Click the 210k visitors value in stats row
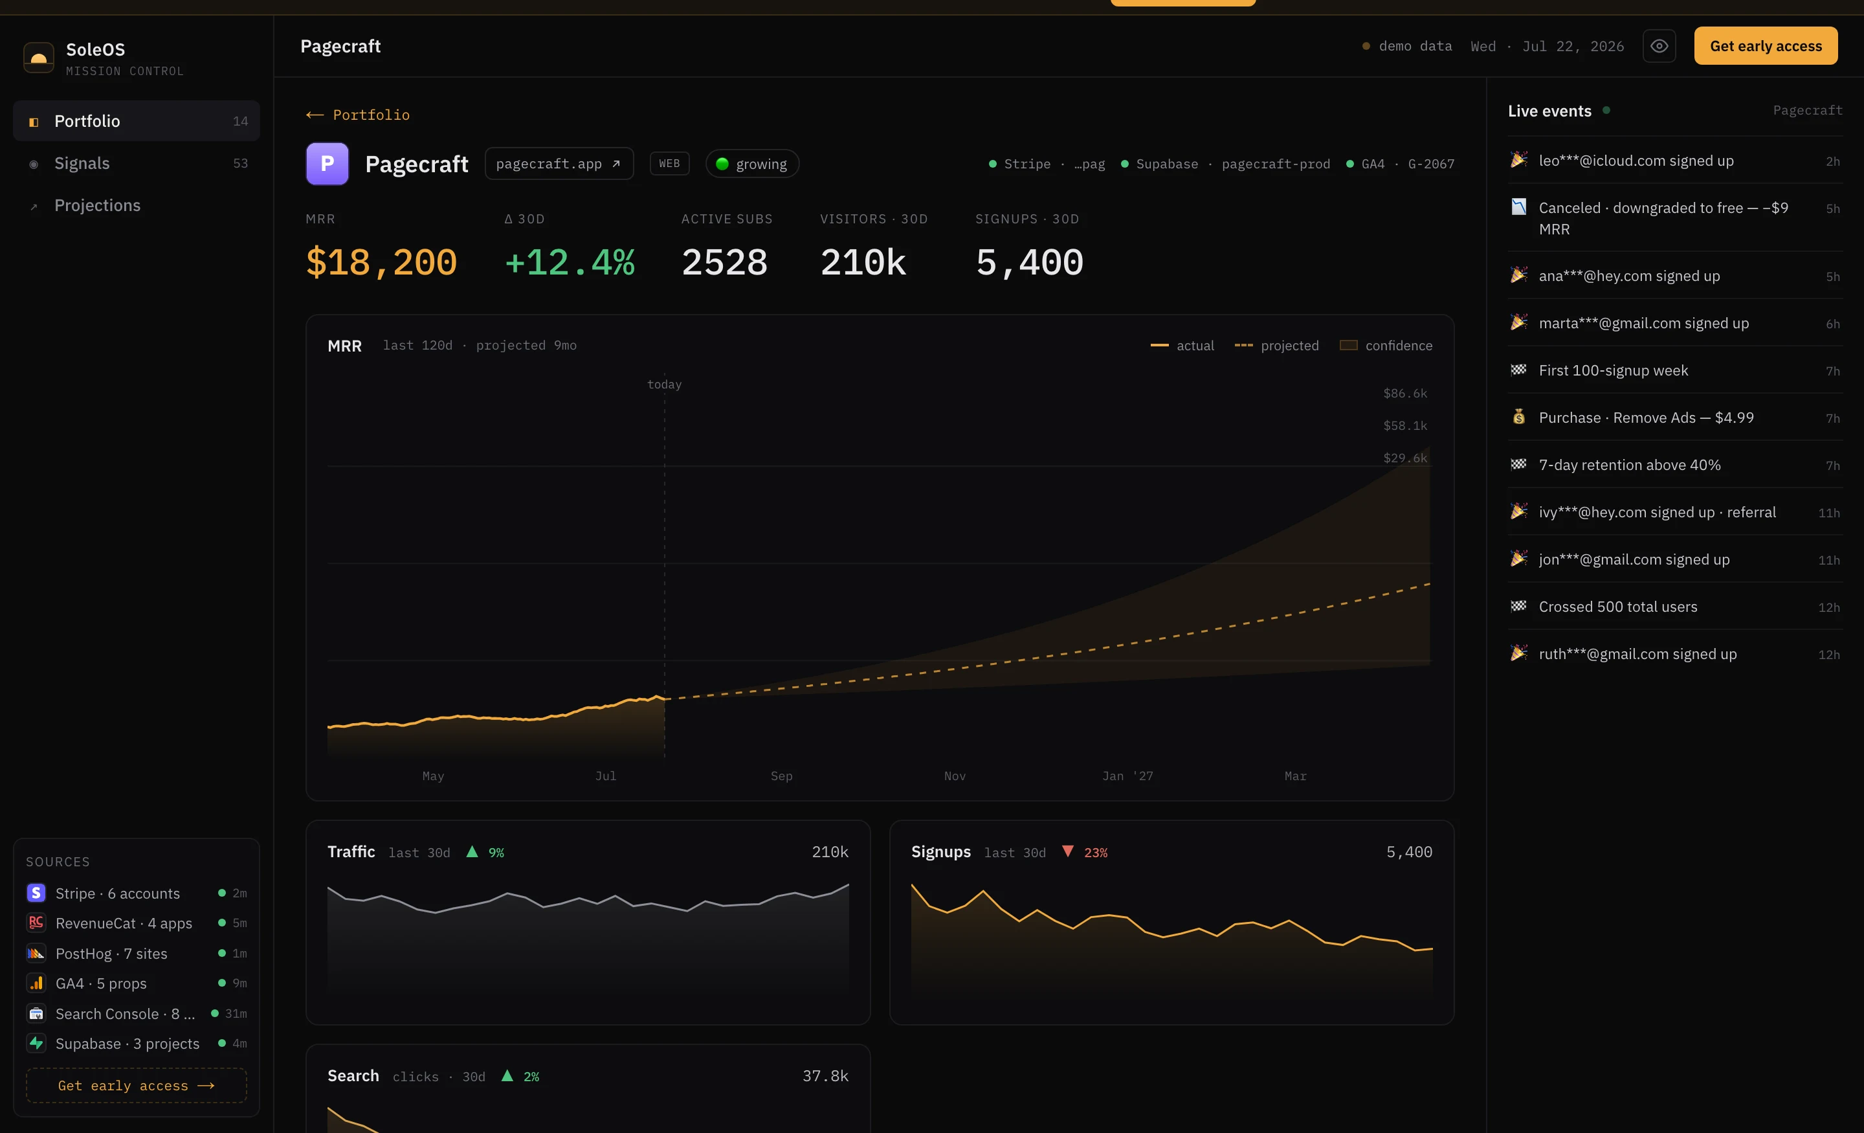1864x1133 pixels. (863, 263)
